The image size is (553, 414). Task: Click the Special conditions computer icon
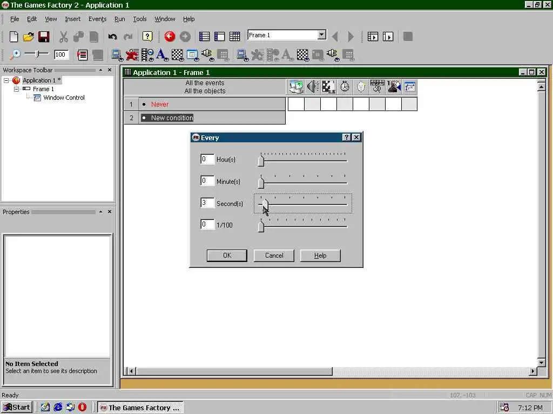[296, 87]
